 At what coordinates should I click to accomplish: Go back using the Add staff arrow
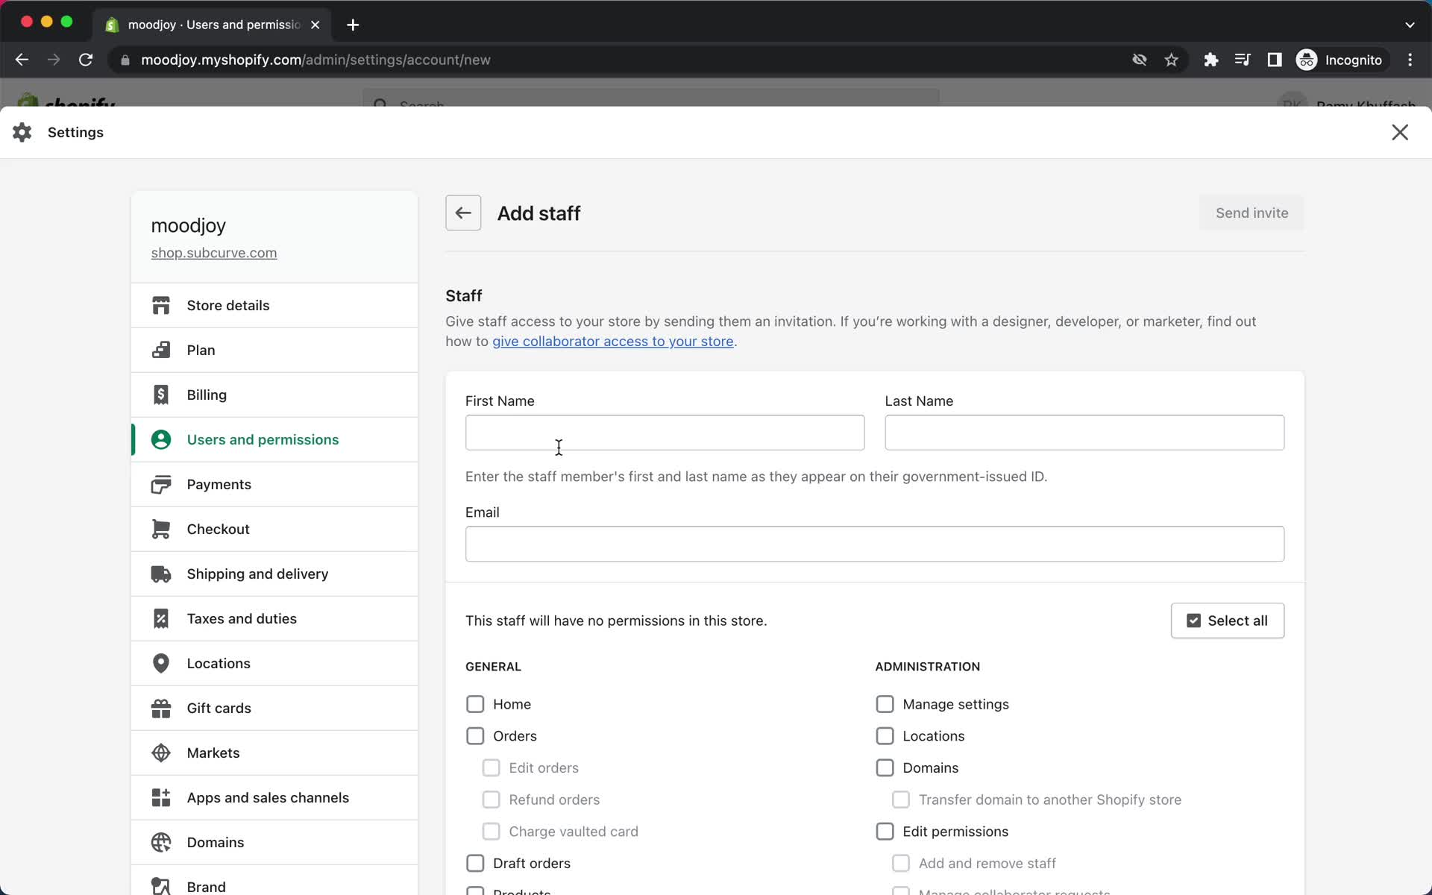pyautogui.click(x=463, y=213)
